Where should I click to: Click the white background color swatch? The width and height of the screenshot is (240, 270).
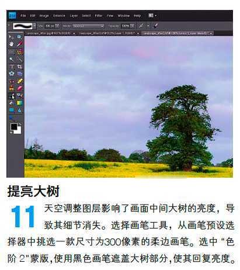pyautogui.click(x=19, y=131)
